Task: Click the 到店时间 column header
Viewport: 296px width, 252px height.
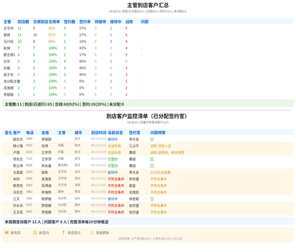Action: (99, 133)
